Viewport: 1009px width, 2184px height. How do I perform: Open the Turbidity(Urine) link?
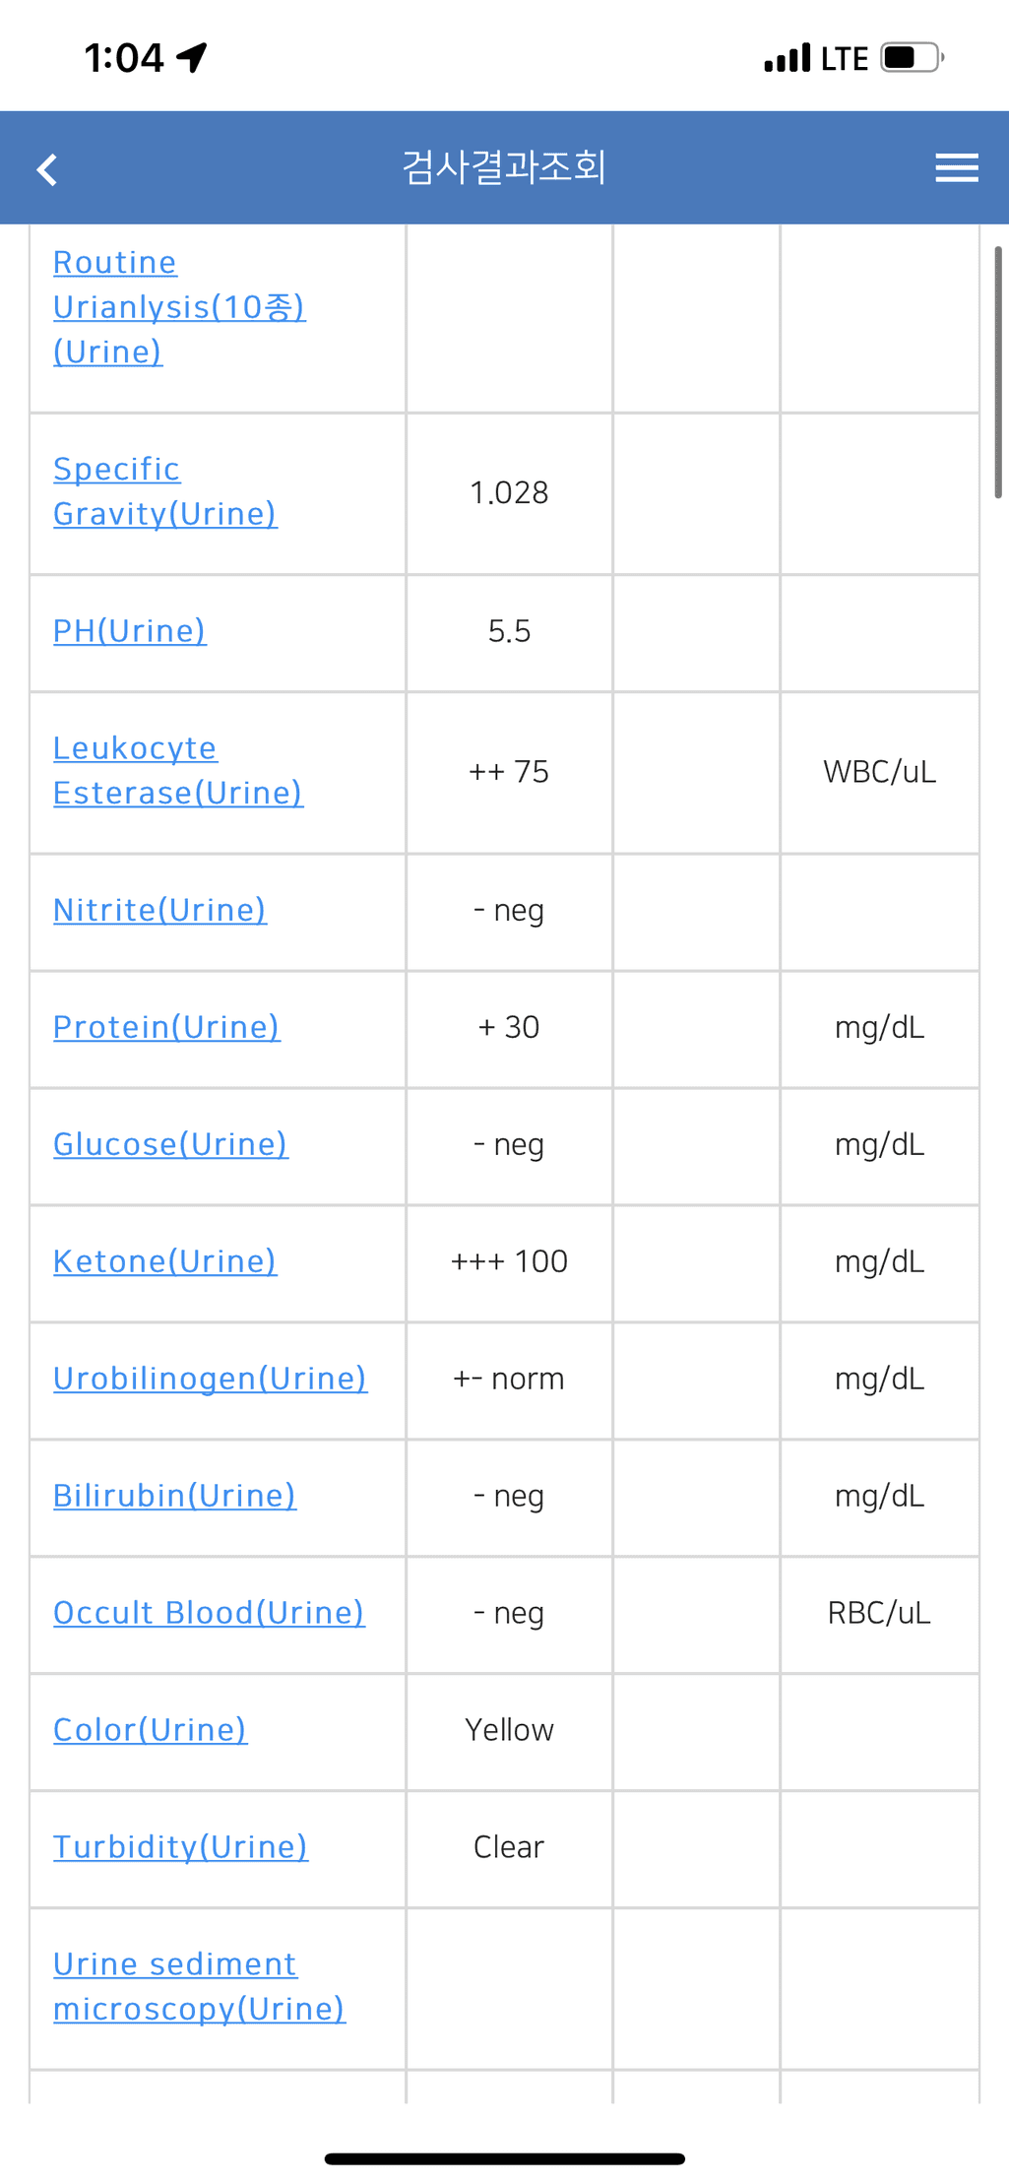180,1847
